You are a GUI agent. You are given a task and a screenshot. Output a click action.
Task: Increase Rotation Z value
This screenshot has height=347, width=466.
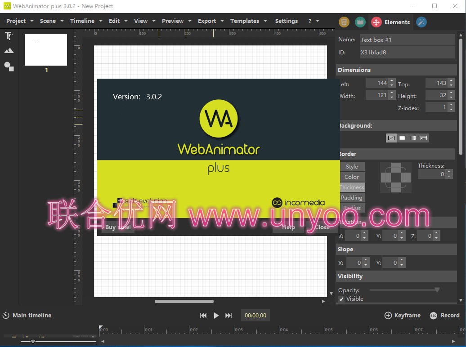pyautogui.click(x=437, y=234)
